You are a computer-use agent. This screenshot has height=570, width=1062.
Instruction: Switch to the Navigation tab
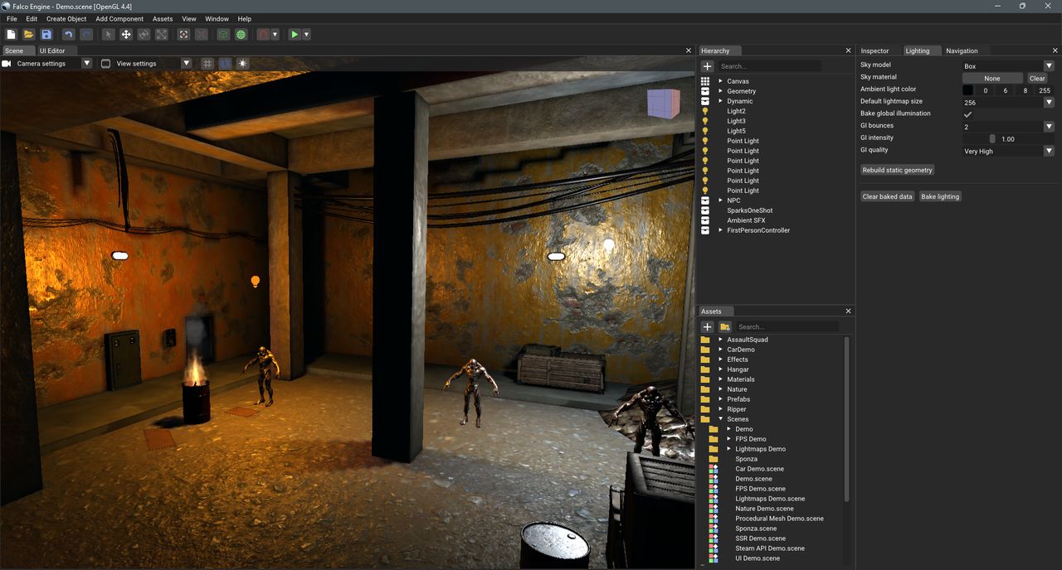[962, 51]
